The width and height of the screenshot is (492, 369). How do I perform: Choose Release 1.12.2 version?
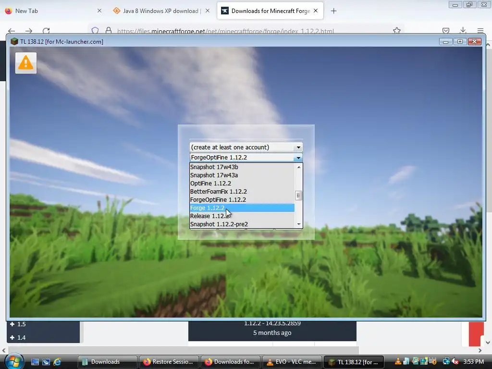242,216
